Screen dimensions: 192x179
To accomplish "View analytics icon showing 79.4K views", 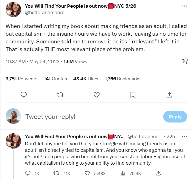I will [123, 173].
